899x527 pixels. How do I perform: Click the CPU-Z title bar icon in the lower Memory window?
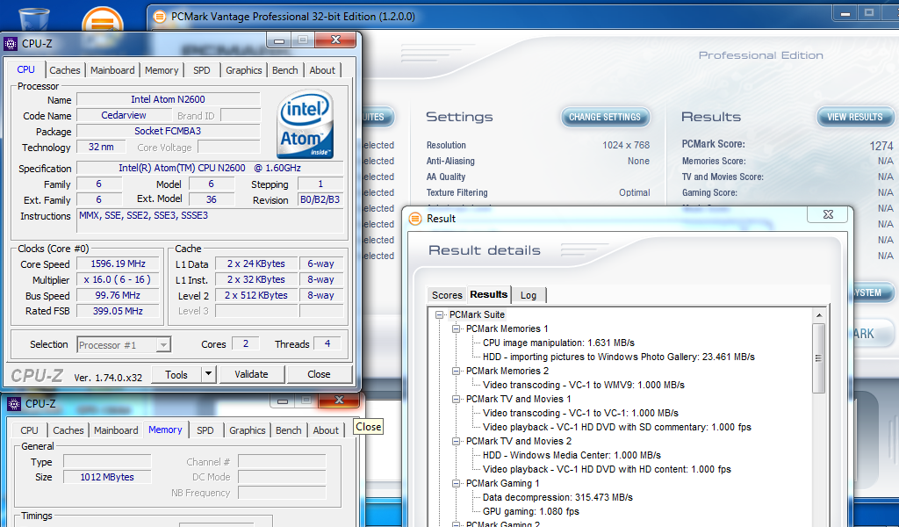coord(13,404)
